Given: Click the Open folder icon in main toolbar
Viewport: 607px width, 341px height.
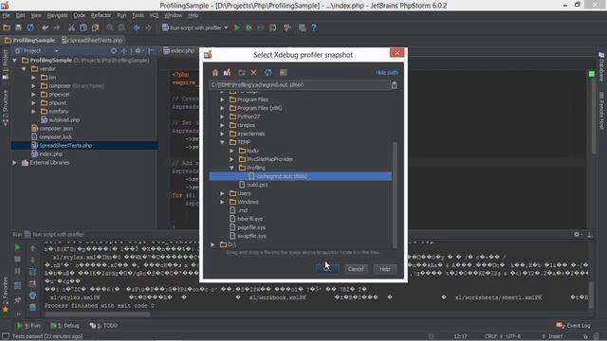Looking at the screenshot, I should (7, 27).
